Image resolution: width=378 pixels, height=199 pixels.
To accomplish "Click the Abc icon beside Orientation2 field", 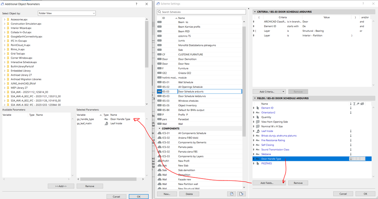I will point(258,112).
